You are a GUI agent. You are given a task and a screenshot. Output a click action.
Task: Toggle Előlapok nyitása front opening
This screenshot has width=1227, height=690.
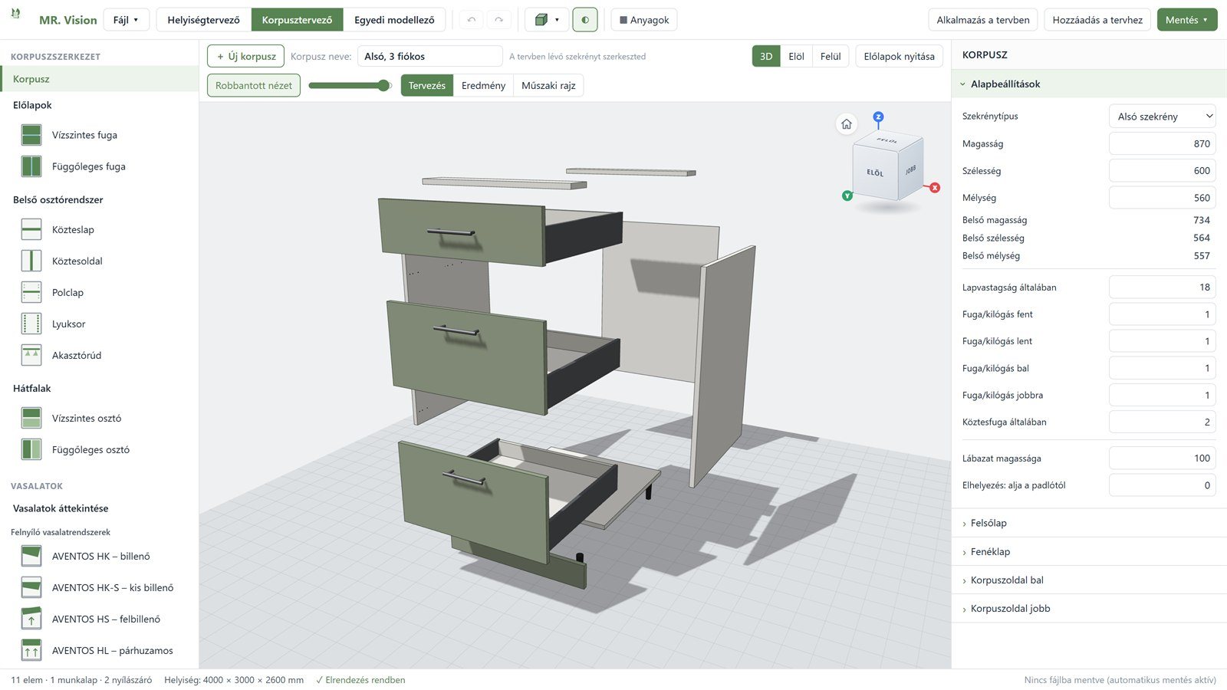click(899, 56)
